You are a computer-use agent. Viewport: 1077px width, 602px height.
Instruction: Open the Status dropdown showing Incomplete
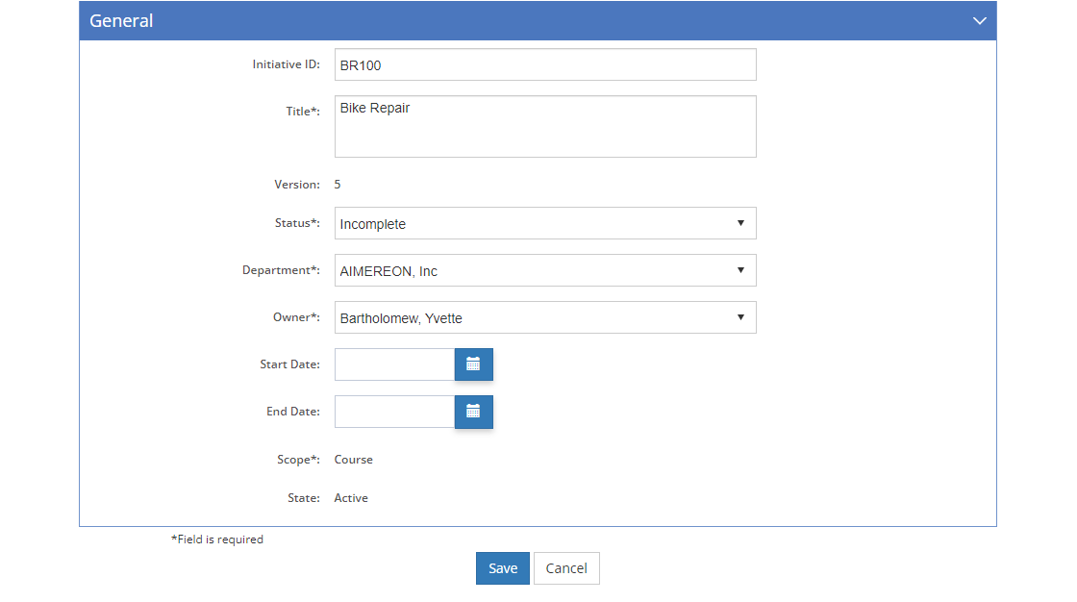tap(545, 223)
